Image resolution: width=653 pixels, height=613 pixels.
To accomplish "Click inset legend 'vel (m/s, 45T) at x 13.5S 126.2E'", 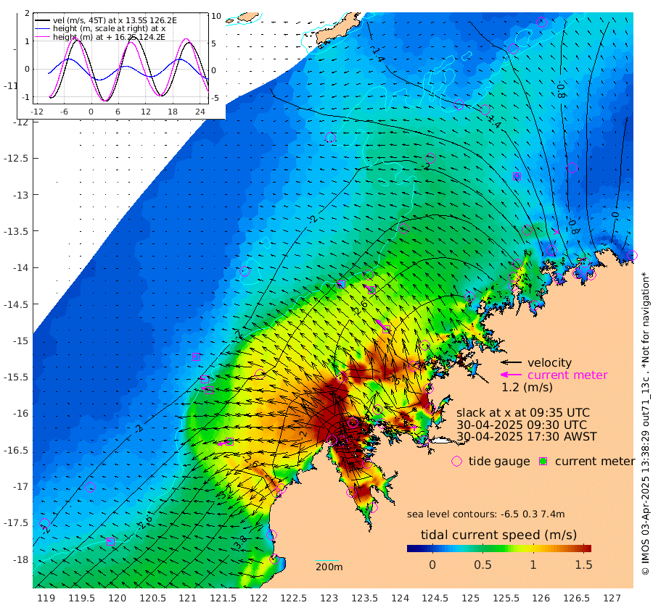I will [115, 20].
